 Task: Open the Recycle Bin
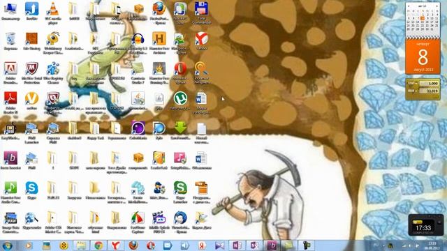point(10,41)
